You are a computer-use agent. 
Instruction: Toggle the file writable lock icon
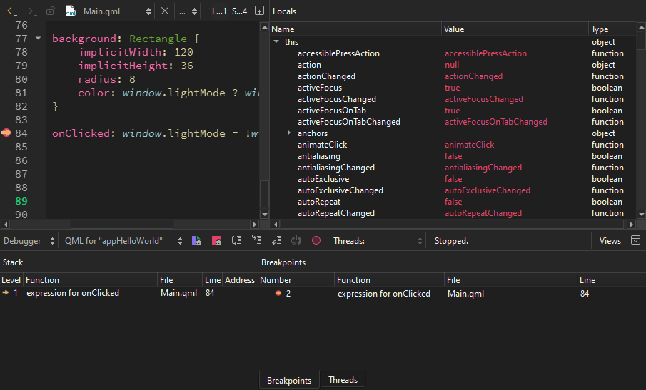click(50, 11)
